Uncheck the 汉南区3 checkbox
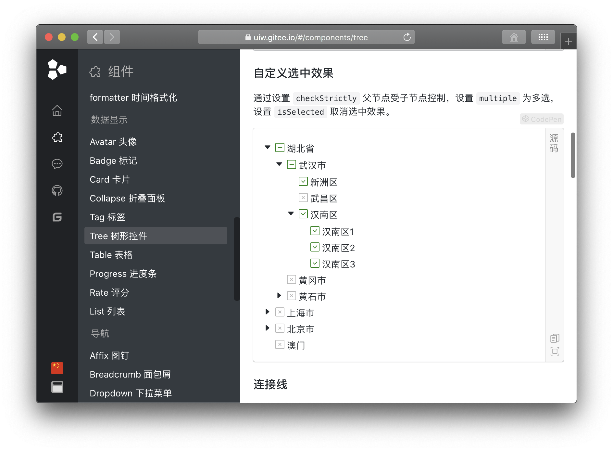Image resolution: width=613 pixels, height=451 pixels. [315, 263]
